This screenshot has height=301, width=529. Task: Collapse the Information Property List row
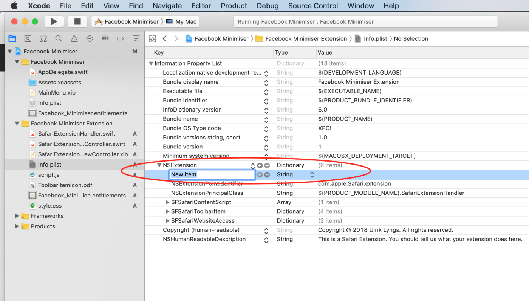coord(151,63)
